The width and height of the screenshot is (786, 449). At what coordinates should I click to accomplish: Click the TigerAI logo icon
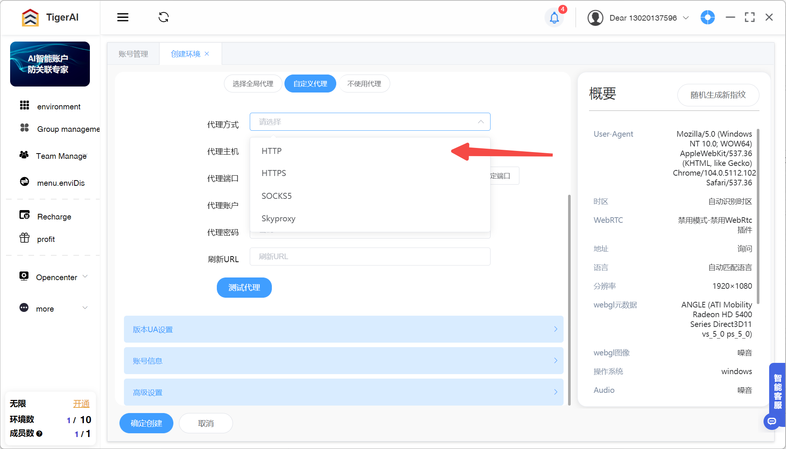point(30,18)
